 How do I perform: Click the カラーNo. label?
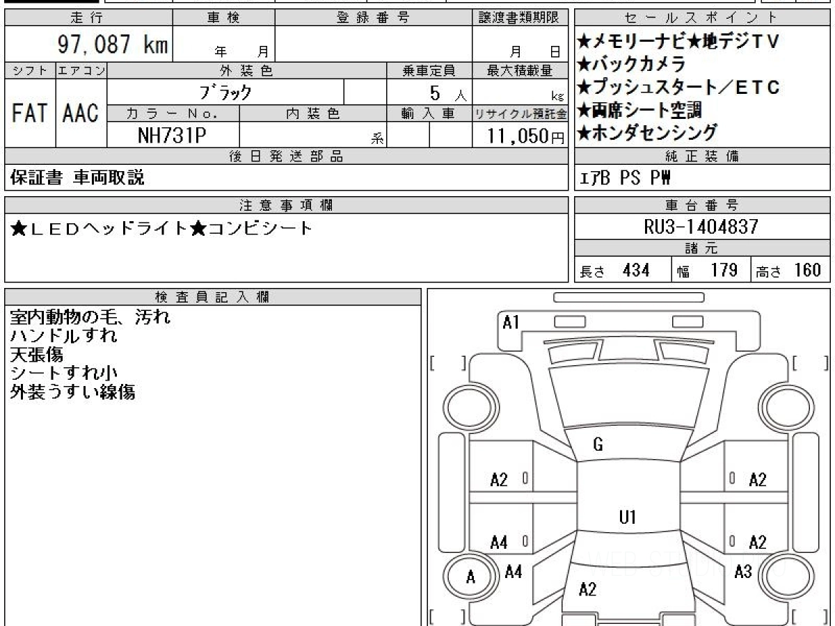click(x=173, y=113)
